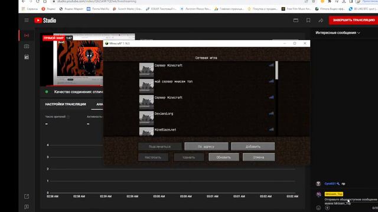Click the YouTube Studio logo
This screenshot has width=378, height=212.
pyautogui.click(x=45, y=21)
